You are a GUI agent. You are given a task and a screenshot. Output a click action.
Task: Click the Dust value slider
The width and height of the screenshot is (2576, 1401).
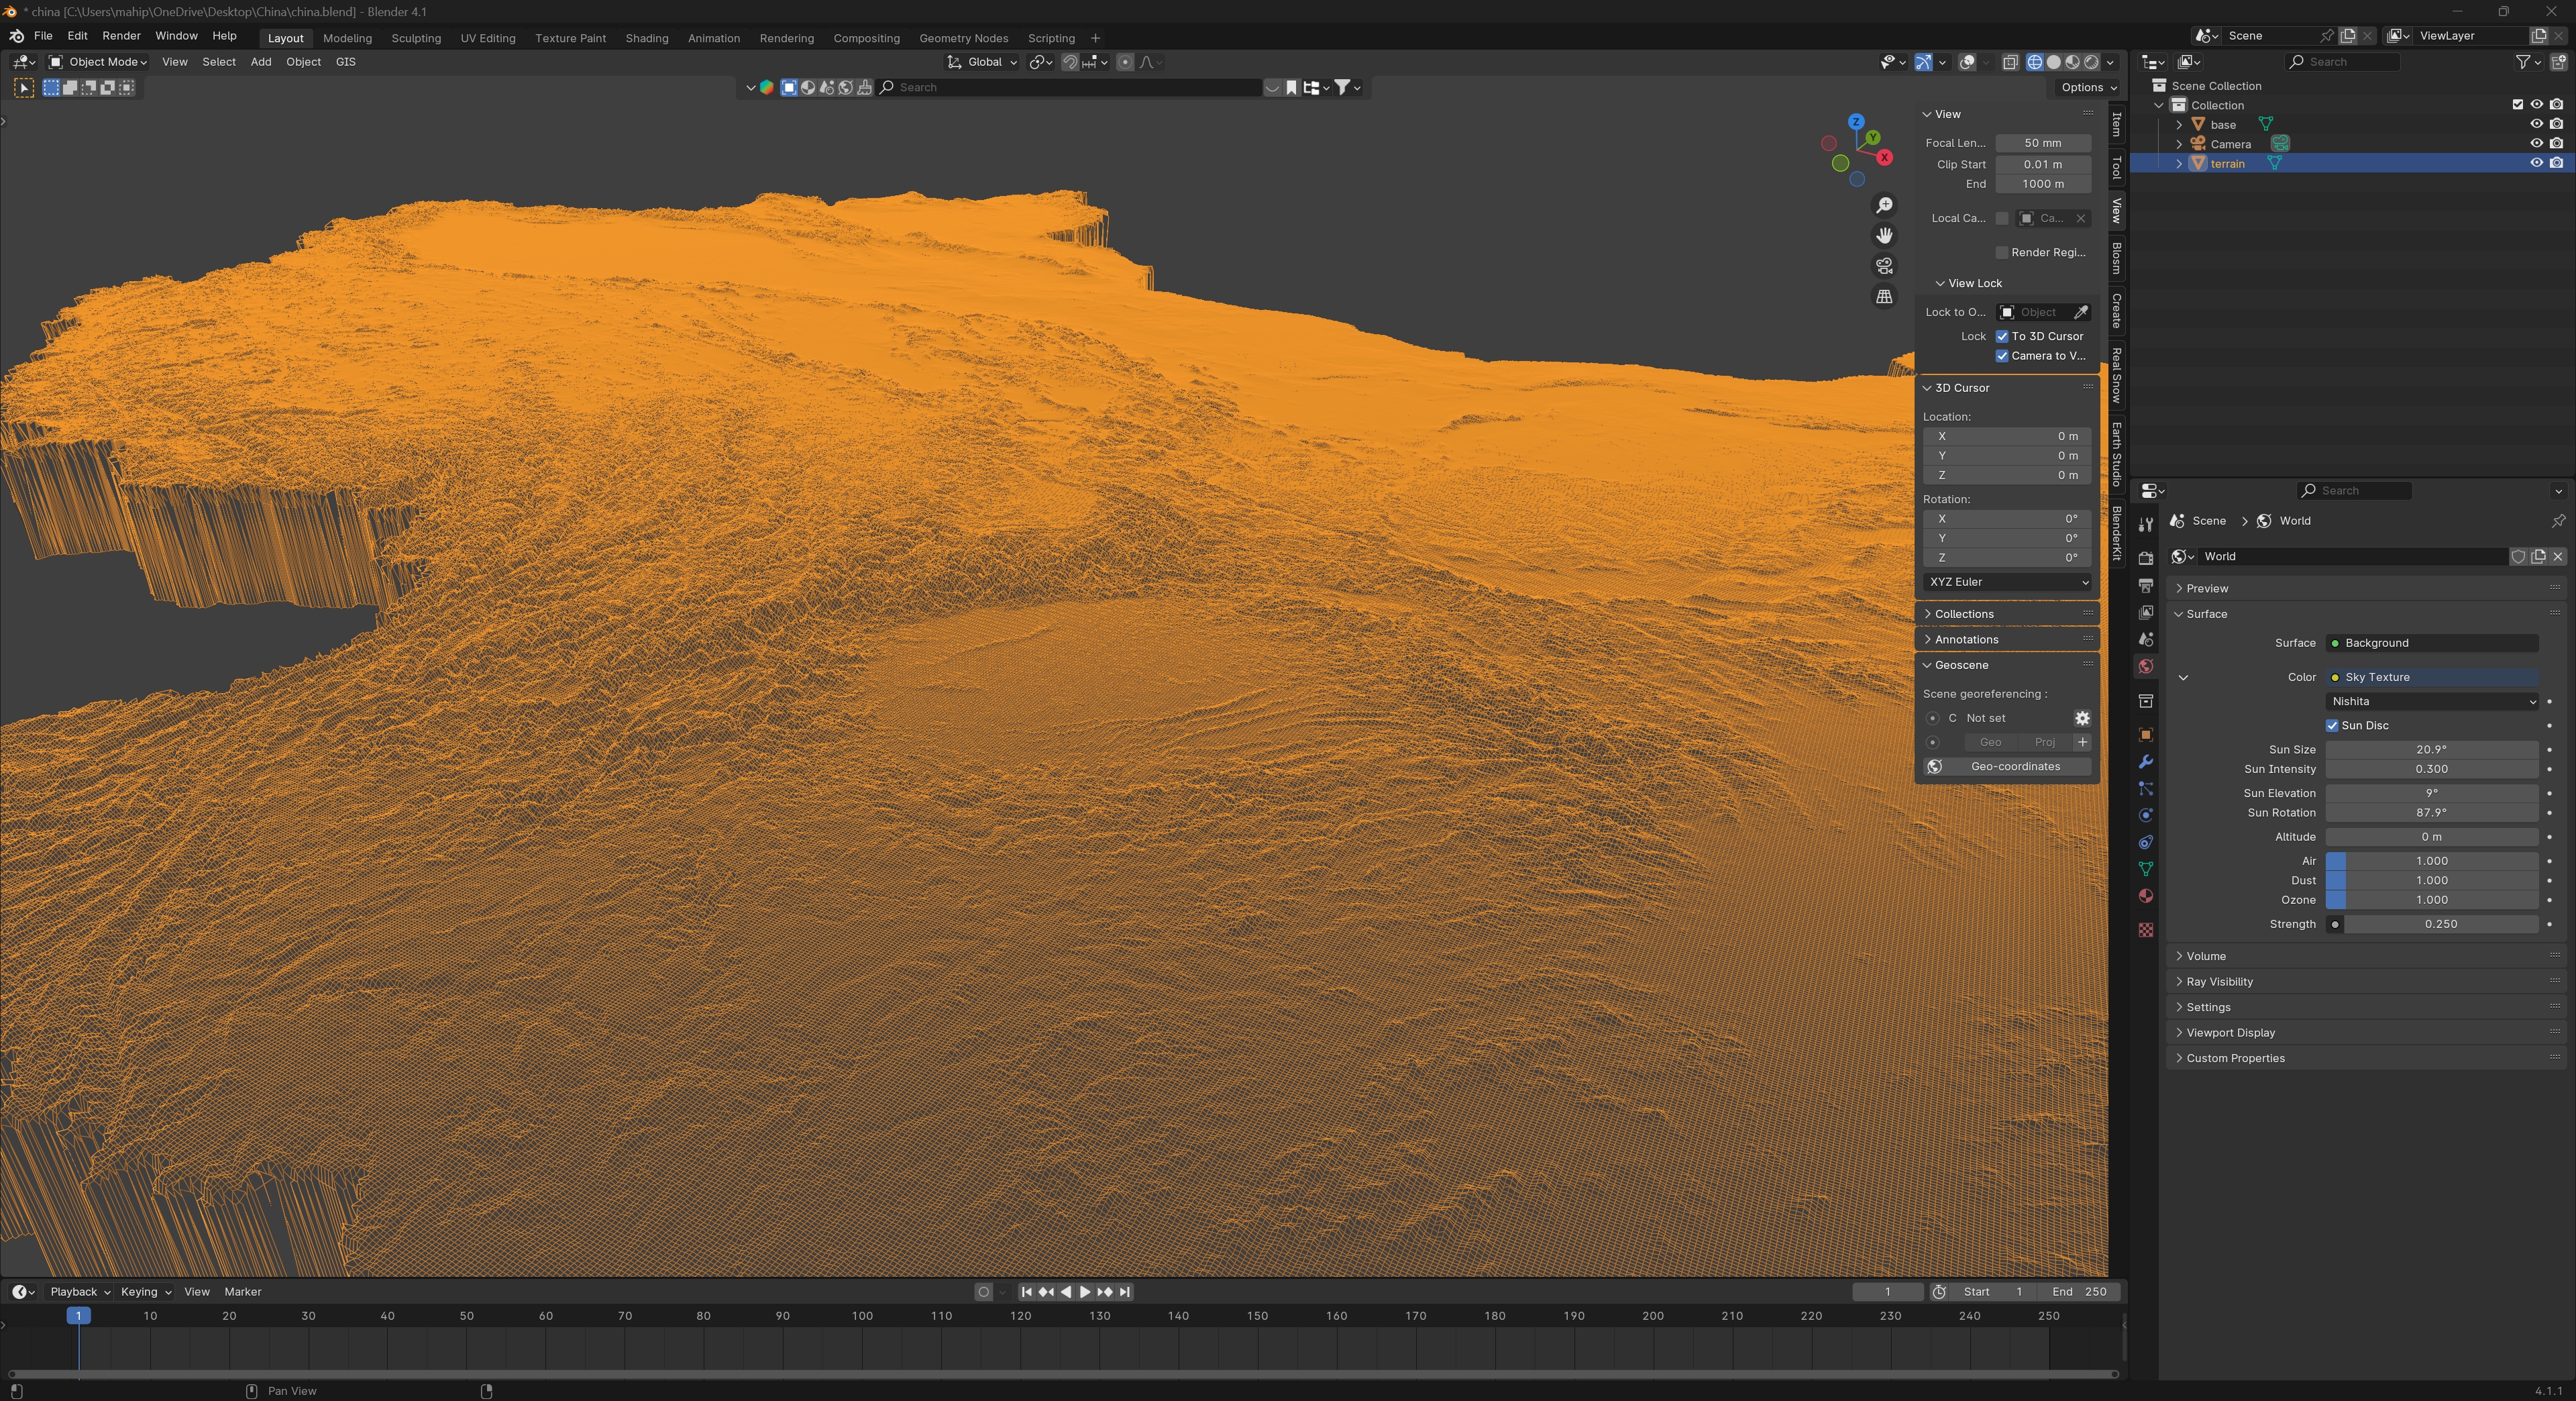coord(2431,881)
